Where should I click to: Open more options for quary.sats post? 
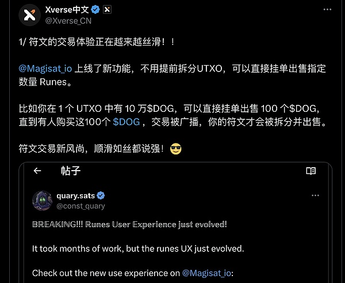(x=315, y=195)
